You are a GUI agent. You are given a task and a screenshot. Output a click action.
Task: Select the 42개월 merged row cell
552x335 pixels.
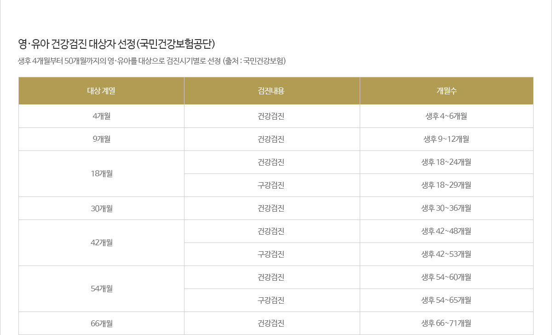(x=101, y=243)
